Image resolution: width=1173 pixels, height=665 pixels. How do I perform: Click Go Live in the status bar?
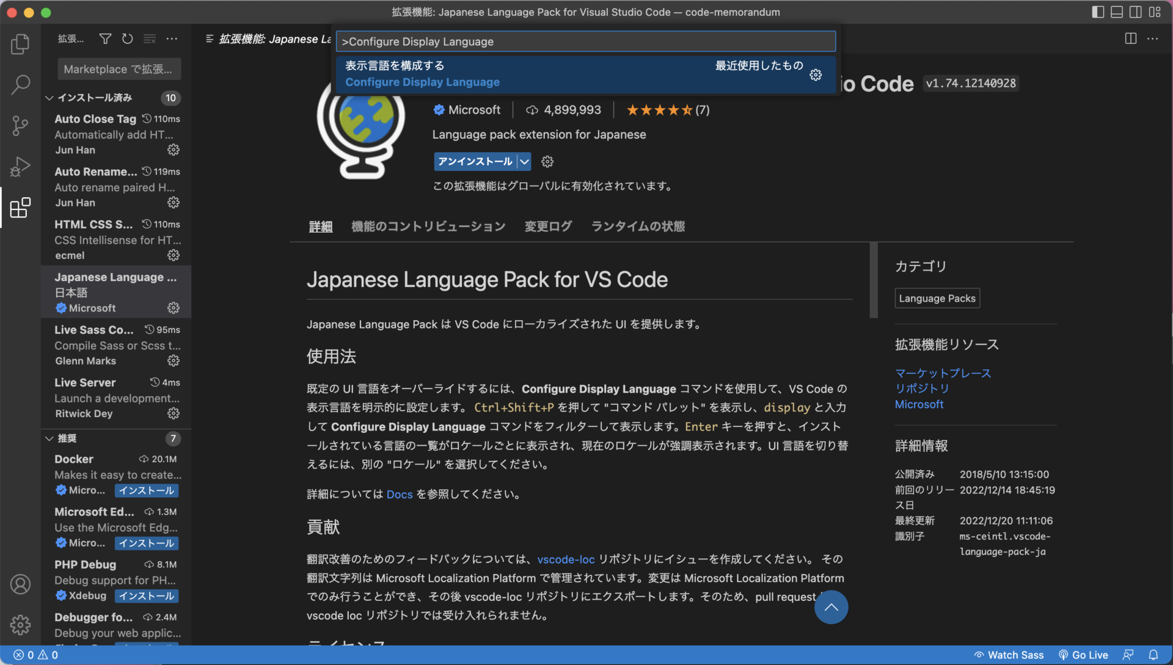coord(1083,654)
